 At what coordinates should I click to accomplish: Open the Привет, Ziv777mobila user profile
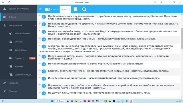point(19,9)
